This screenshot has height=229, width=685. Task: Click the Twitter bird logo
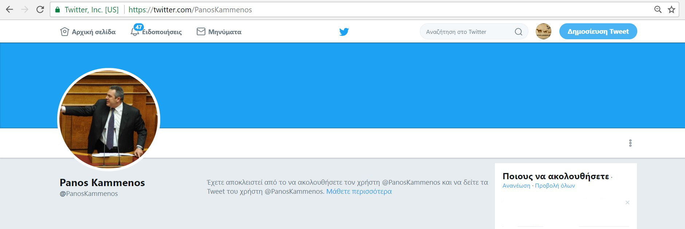(344, 32)
